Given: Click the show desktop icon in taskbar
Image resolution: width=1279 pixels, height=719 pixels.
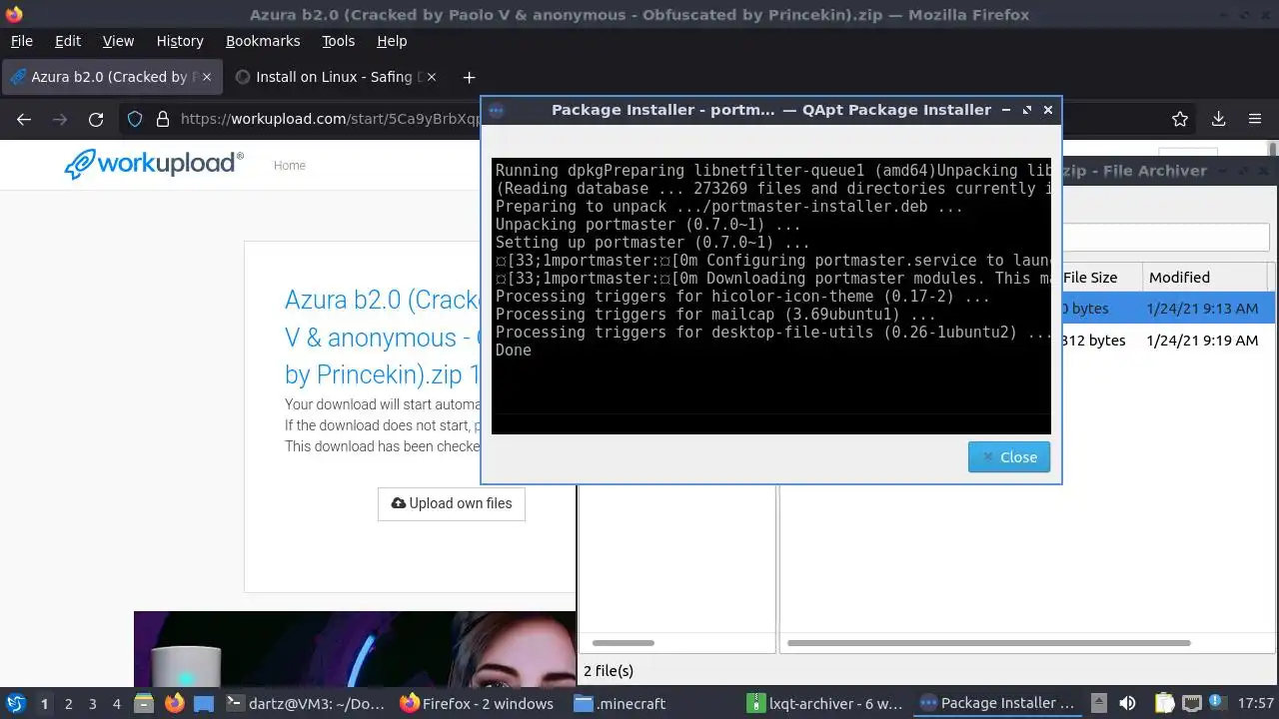Looking at the screenshot, I should click(x=204, y=703).
